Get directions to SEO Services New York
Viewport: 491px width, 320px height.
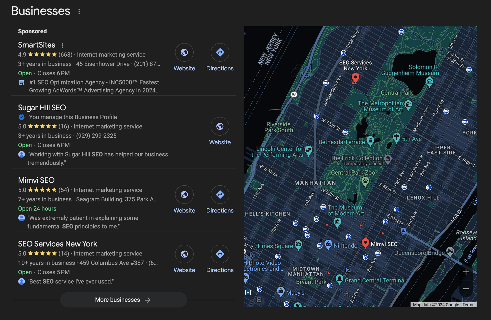coord(220,254)
